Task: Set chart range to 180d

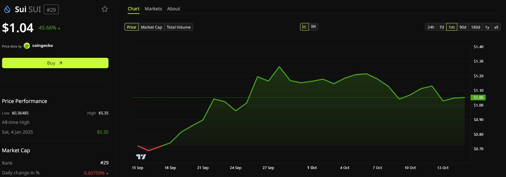Action: 476,27
